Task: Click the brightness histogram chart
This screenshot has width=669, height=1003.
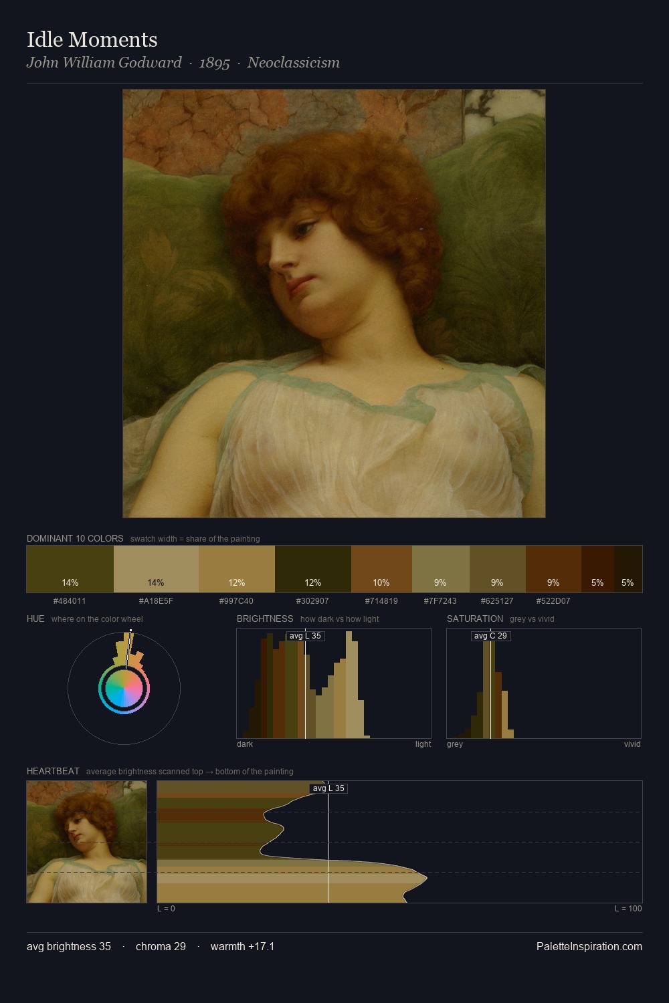Action: tap(334, 683)
